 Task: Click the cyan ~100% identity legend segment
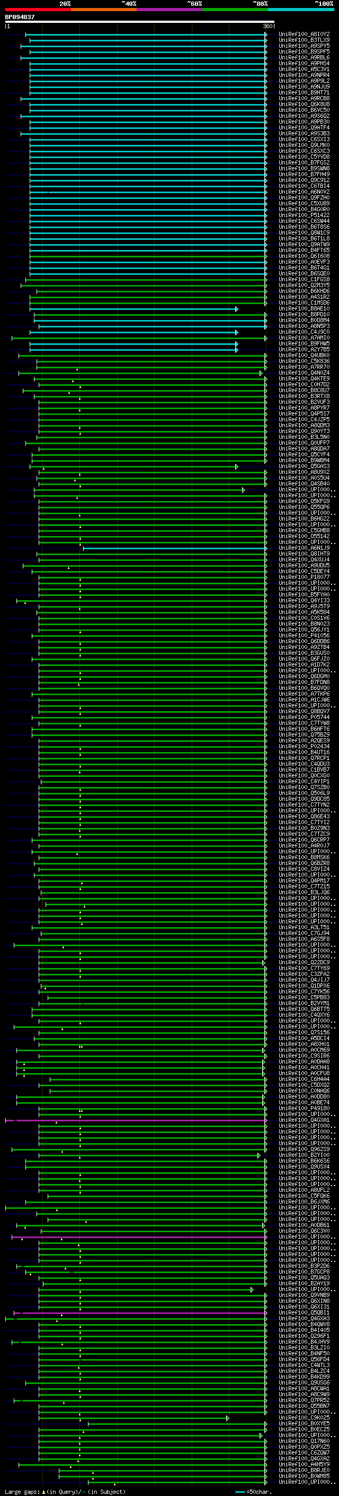tap(301, 10)
